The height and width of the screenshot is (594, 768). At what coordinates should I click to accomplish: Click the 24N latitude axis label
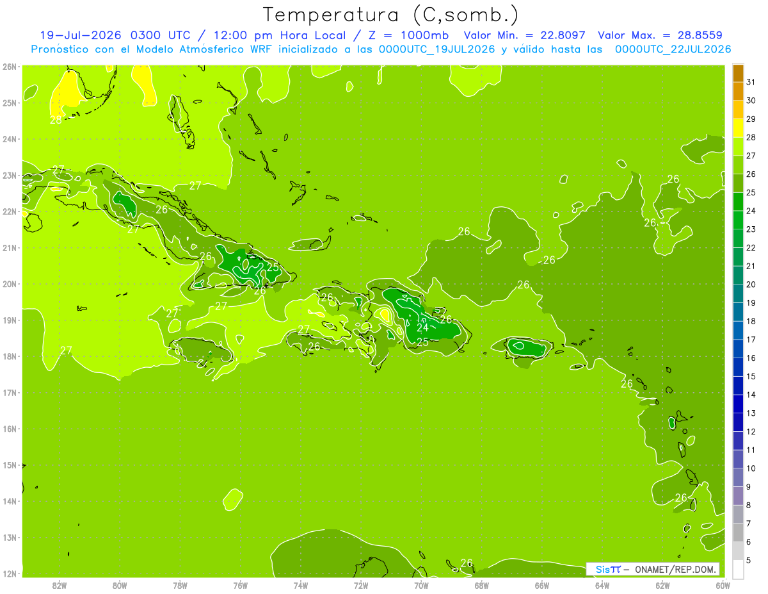click(10, 139)
